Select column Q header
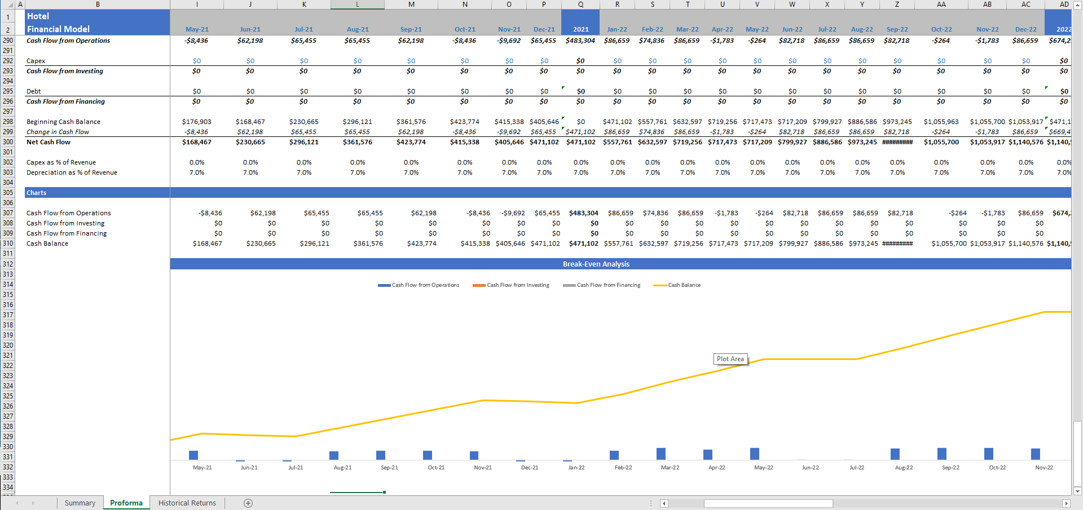Image resolution: width=1083 pixels, height=510 pixels. point(580,5)
